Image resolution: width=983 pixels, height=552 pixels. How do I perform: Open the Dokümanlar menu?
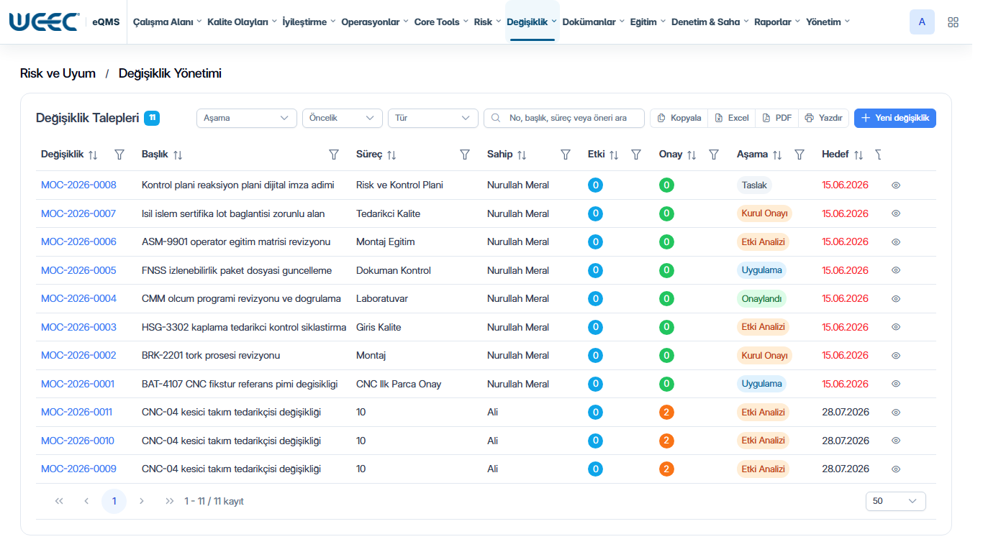tap(593, 22)
